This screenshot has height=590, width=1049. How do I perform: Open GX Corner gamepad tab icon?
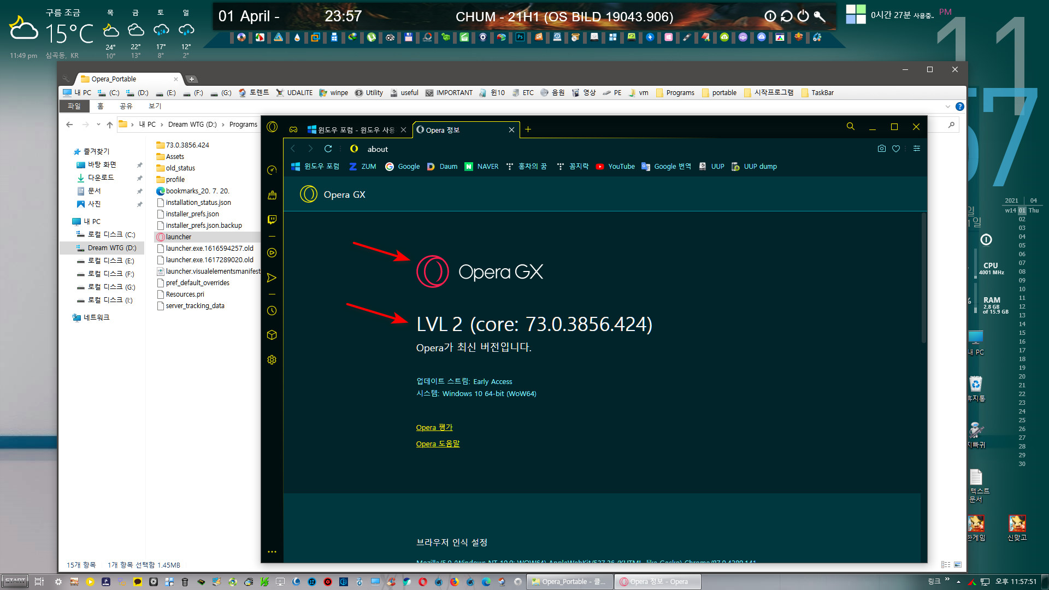tap(293, 130)
